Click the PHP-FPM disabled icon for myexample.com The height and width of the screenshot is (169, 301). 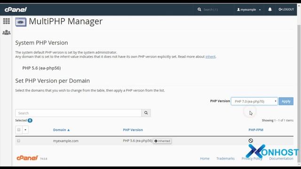click(x=251, y=141)
